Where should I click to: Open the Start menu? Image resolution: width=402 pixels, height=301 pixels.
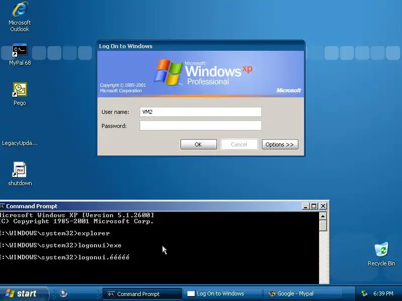(x=24, y=293)
